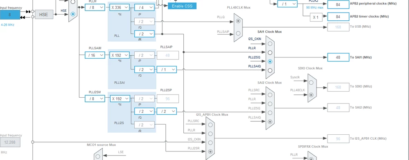Click the 'I2S_APB1 Clock Mux' heading
The height and width of the screenshot is (160, 409).
pos(212,114)
